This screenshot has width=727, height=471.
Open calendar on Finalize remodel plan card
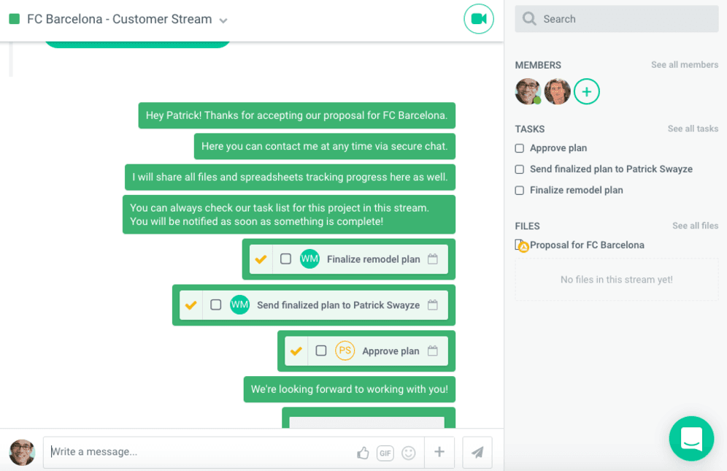pos(433,259)
